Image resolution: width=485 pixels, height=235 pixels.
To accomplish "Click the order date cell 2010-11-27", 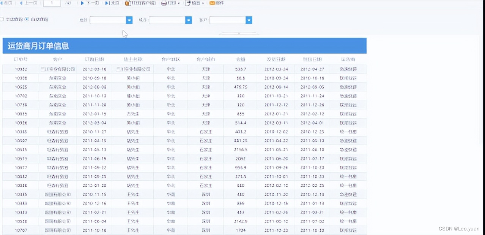I will [x=94, y=132].
